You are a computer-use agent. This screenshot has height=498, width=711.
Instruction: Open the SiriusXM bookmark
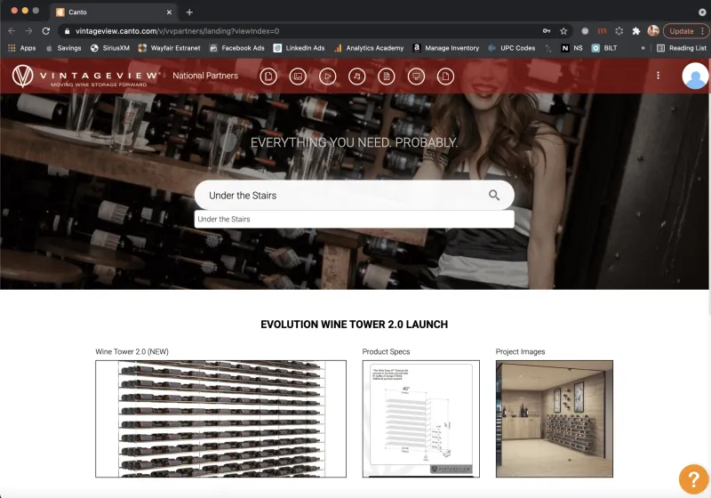(109, 48)
